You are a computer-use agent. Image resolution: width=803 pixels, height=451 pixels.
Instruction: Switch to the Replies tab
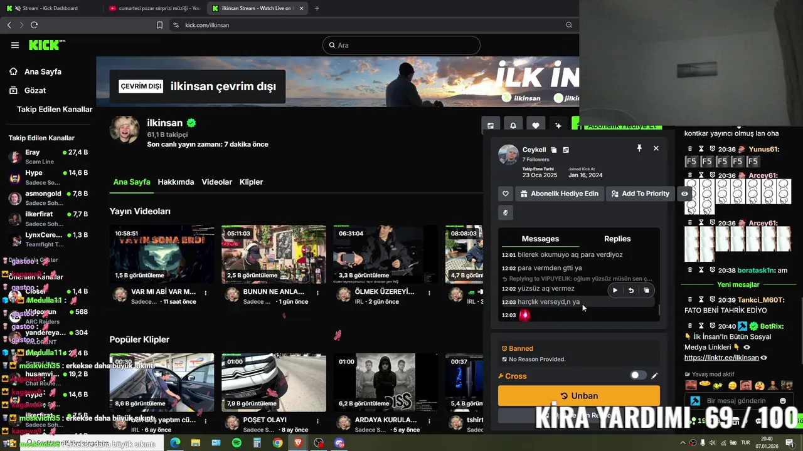point(617,239)
